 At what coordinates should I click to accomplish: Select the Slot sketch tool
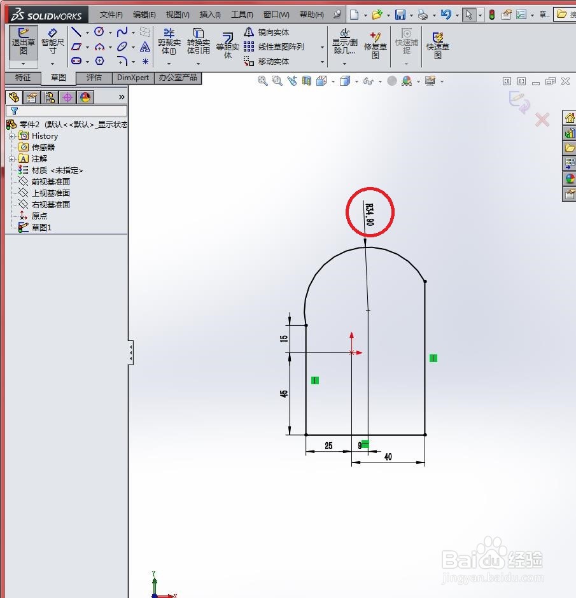pos(76,61)
